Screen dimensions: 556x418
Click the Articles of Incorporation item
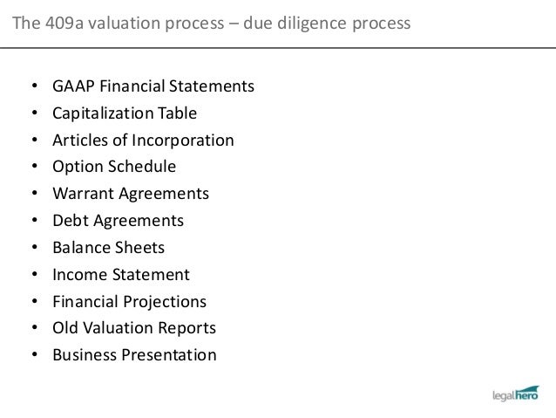tap(143, 140)
